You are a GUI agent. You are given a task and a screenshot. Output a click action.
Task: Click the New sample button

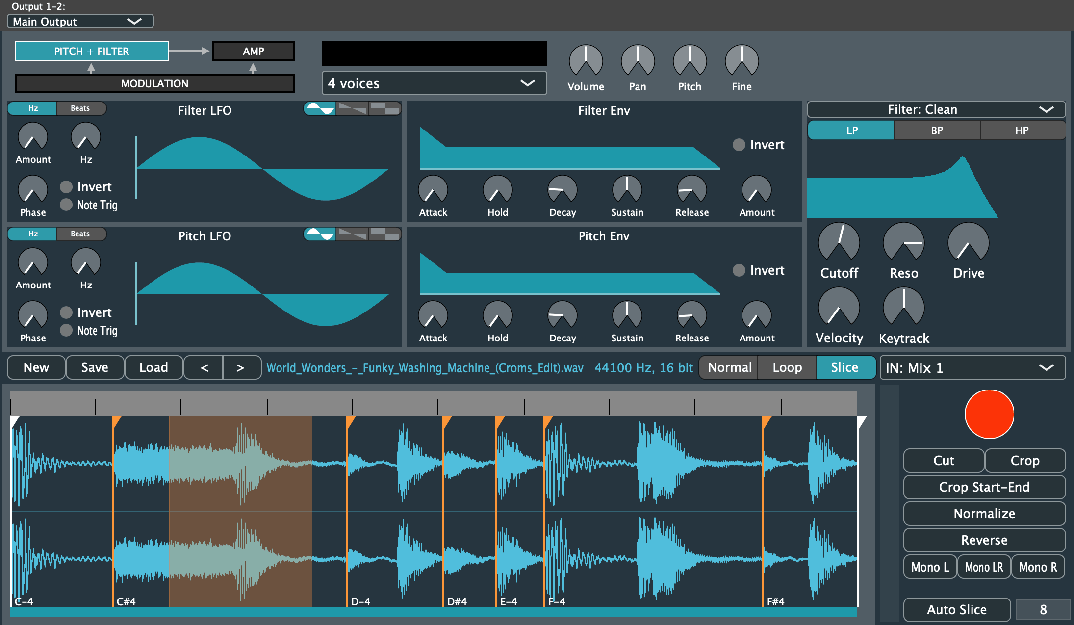(x=36, y=367)
